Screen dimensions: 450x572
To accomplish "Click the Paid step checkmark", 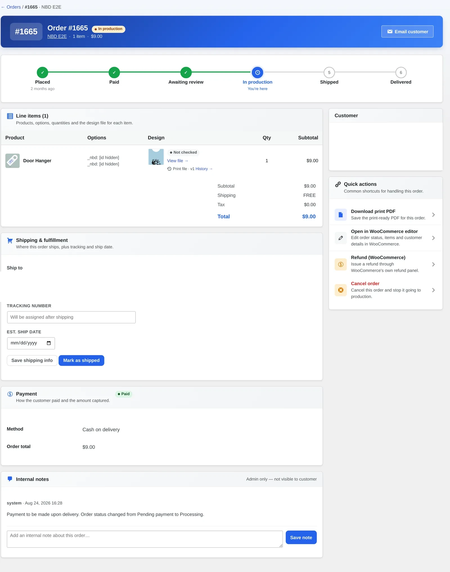I will coord(114,73).
